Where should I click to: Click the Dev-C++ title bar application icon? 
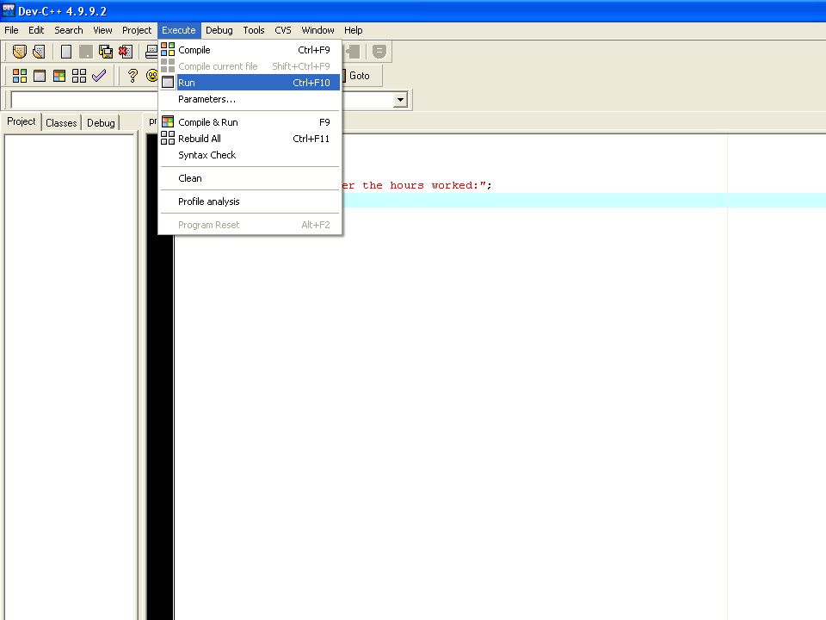pyautogui.click(x=9, y=10)
